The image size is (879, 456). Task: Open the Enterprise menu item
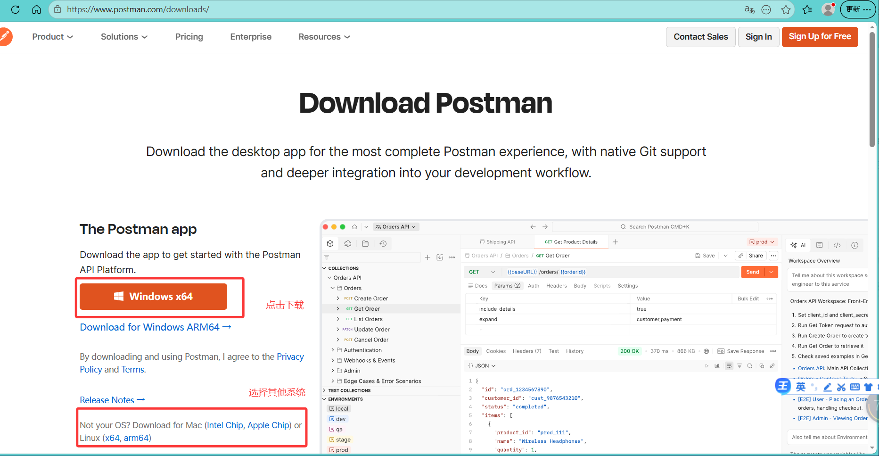(251, 37)
